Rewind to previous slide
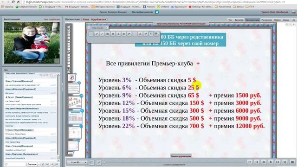 [264, 162]
